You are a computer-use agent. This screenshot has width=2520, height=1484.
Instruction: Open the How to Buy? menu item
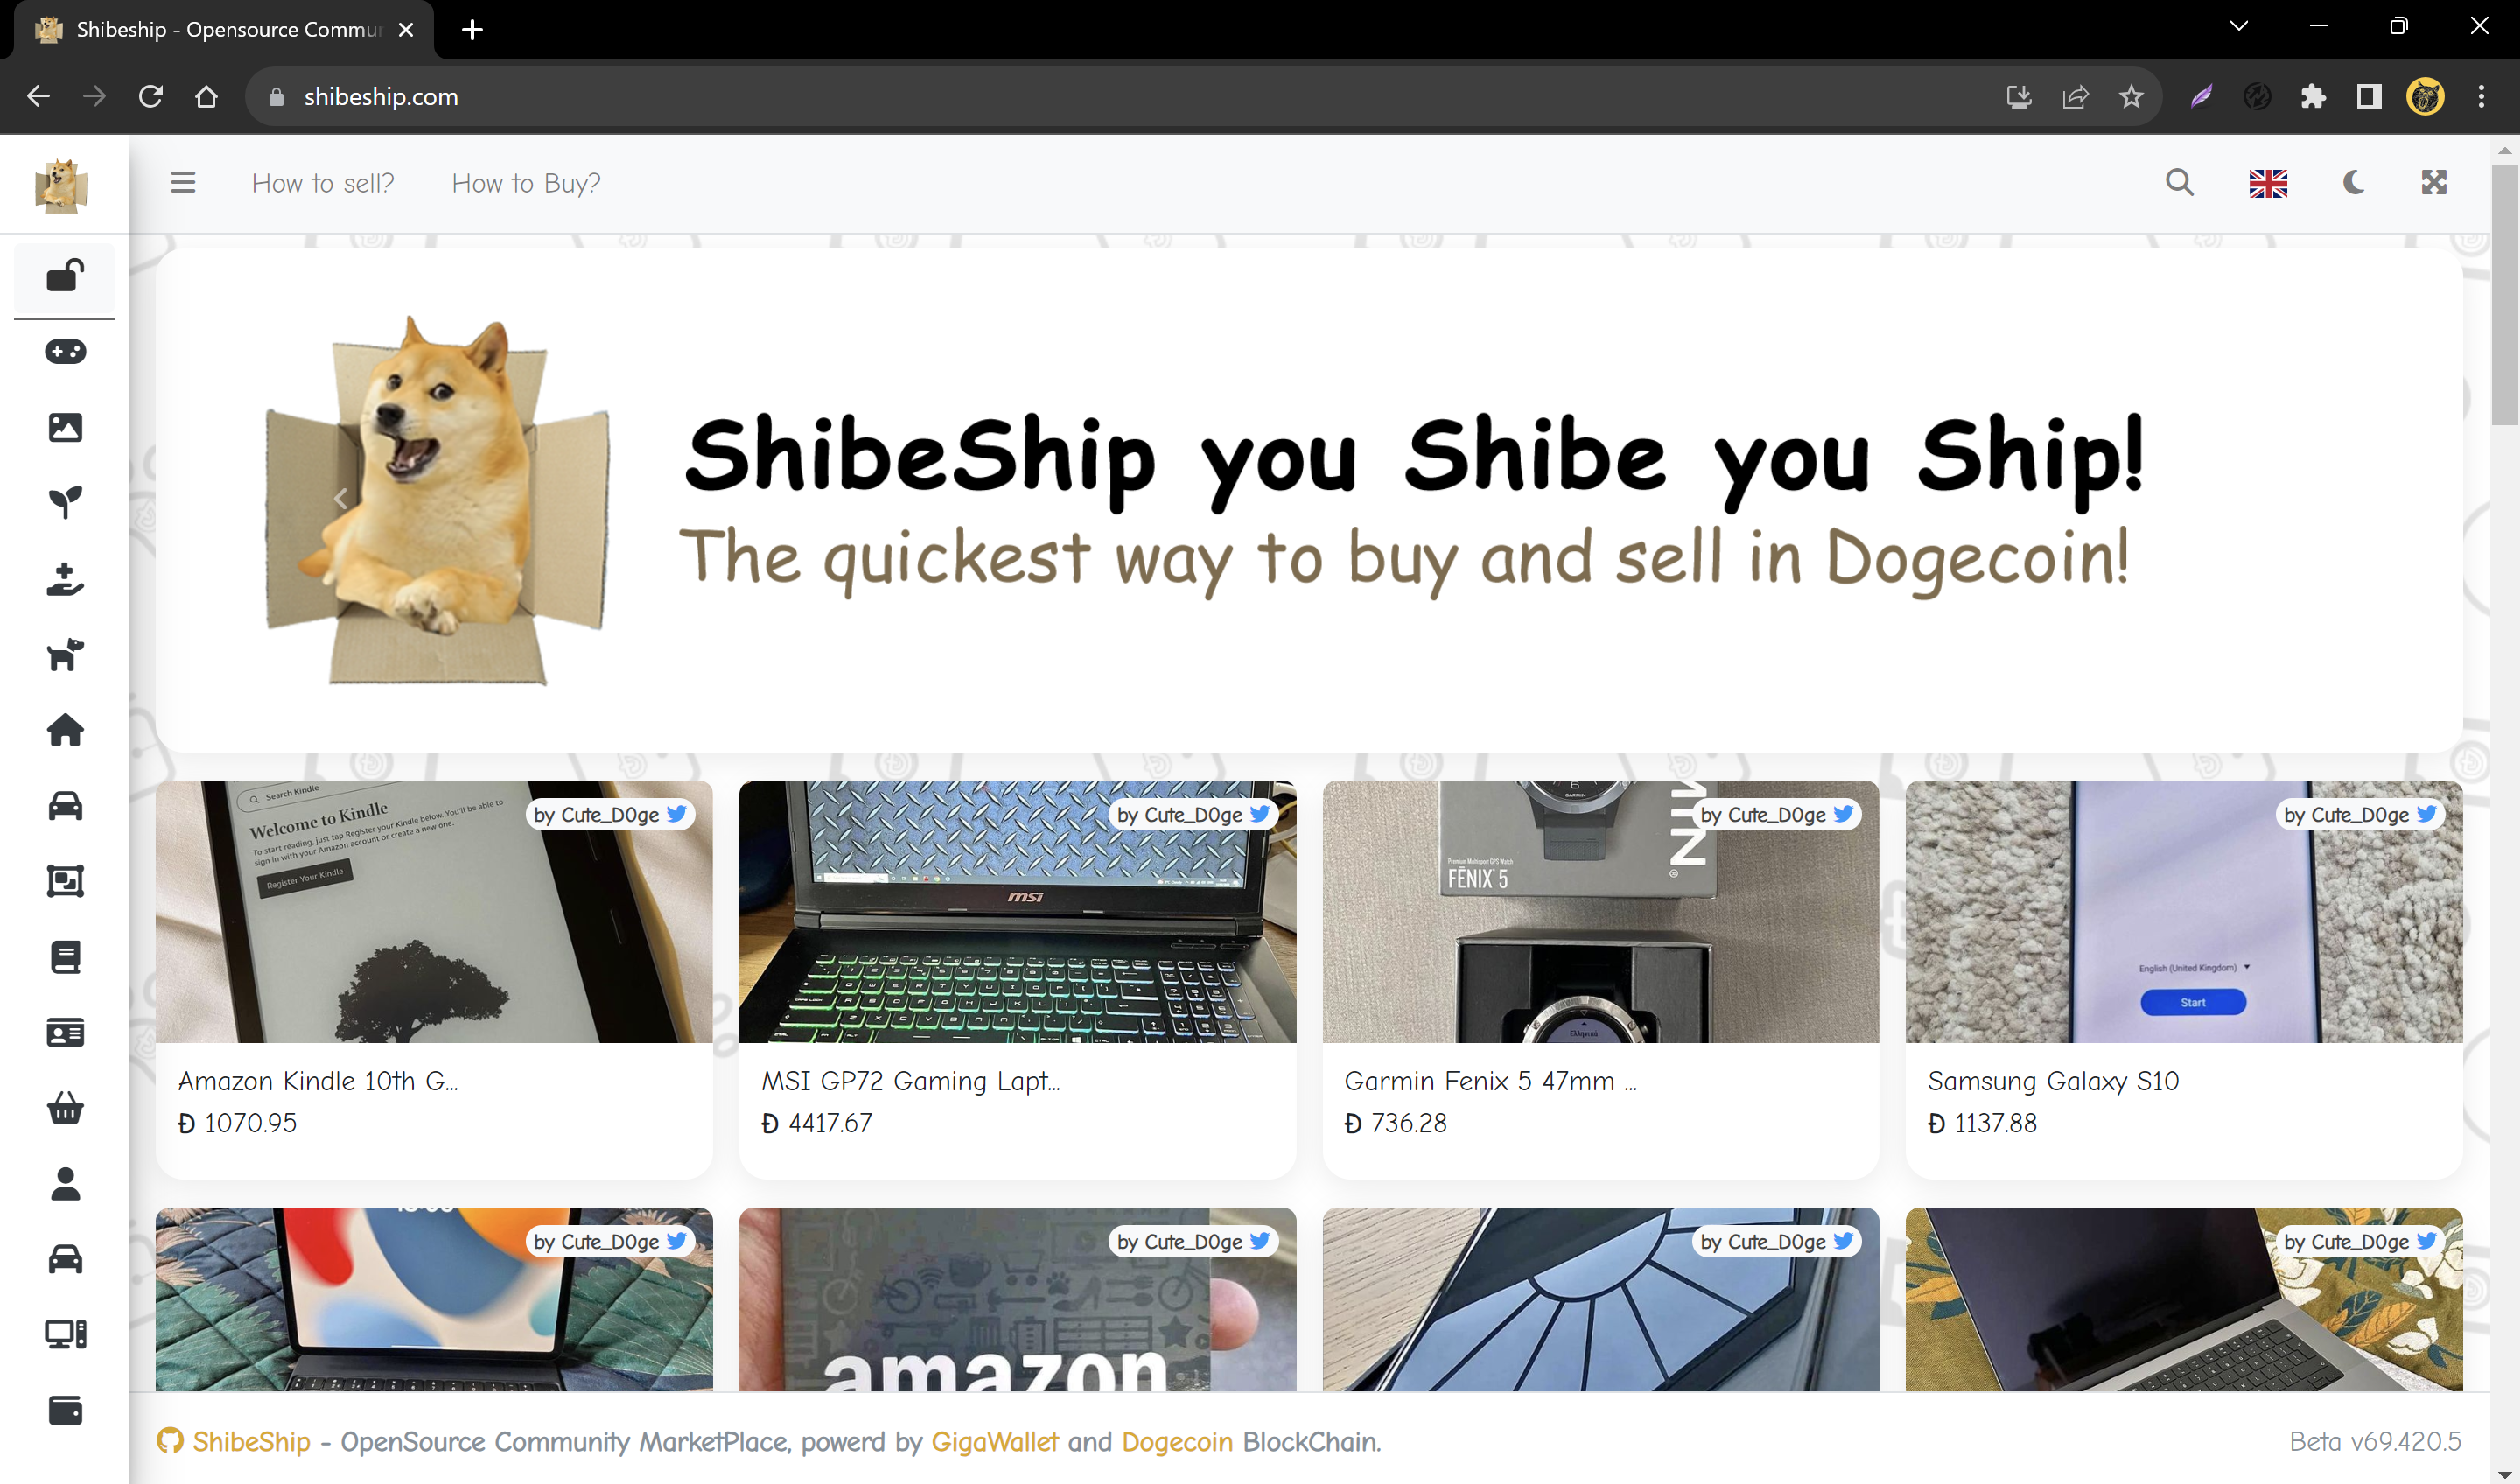[x=526, y=183]
